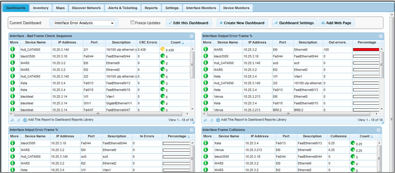Collapse the Interface Frame Collisions panel
Viewport: 395px width, 173px height.
(378, 130)
